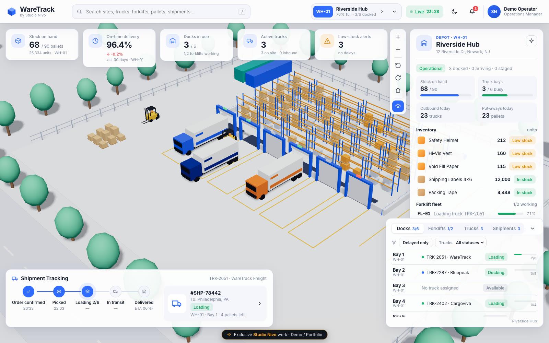Toggle dark mode with moon icon
Screen dimensions: 549x343
pos(454,12)
